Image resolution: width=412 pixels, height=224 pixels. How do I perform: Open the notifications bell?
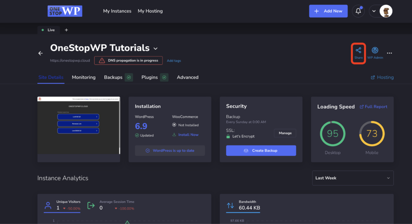pyautogui.click(x=358, y=11)
